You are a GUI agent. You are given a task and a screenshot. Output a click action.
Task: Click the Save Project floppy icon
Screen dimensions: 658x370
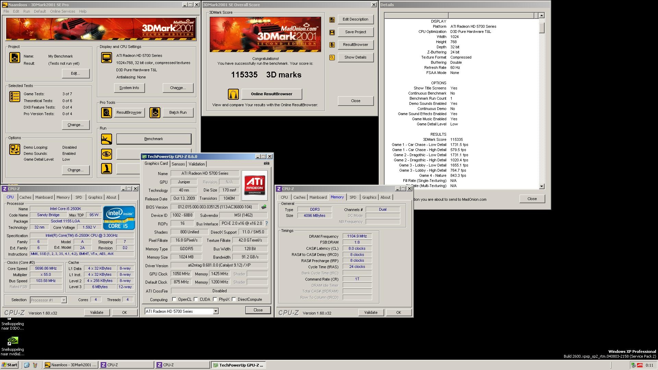[332, 33]
